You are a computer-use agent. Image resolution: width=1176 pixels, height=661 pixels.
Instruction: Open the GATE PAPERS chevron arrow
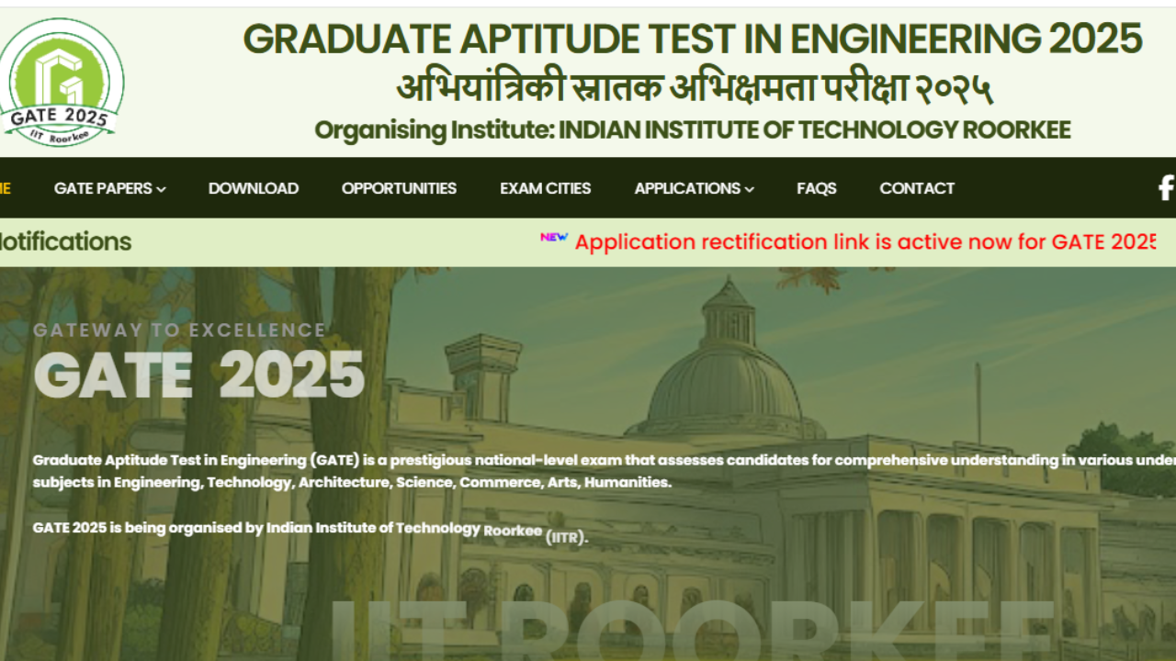(162, 189)
